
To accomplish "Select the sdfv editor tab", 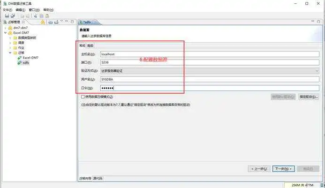I will coord(87,22).
